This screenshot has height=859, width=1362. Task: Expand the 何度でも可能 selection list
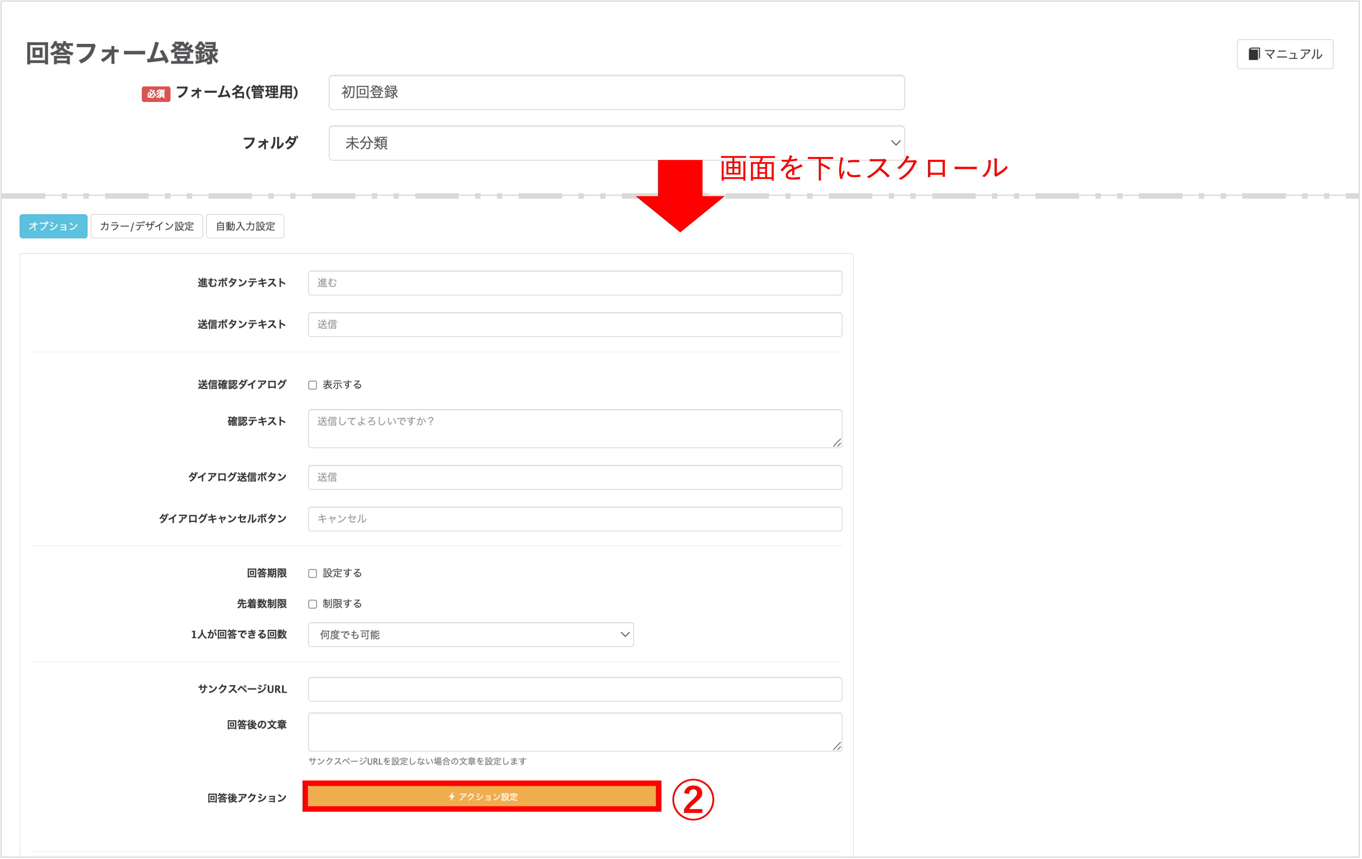[470, 634]
